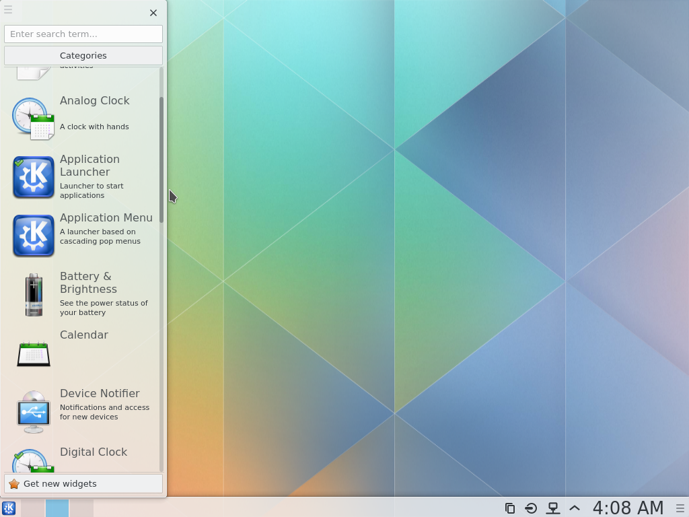Select the Digital Clock widget icon
The height and width of the screenshot is (517, 689).
point(33,461)
